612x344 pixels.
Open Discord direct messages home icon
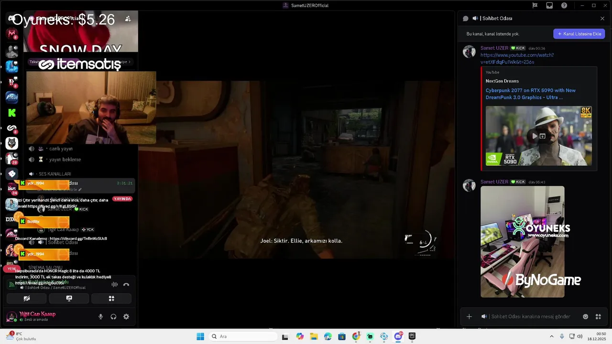(12, 19)
